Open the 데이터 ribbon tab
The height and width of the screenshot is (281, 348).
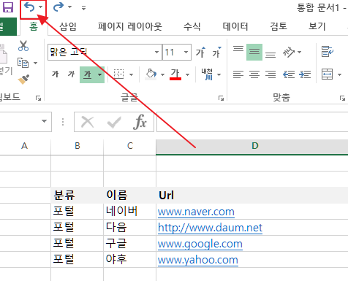tap(235, 26)
